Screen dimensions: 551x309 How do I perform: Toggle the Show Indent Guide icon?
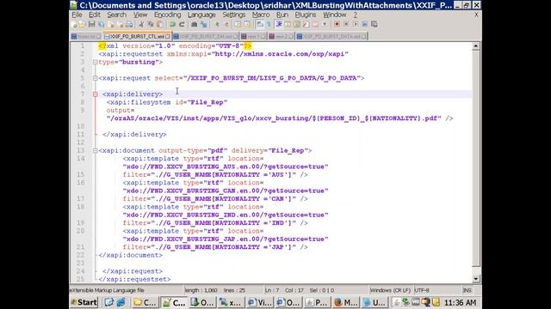[279, 24]
